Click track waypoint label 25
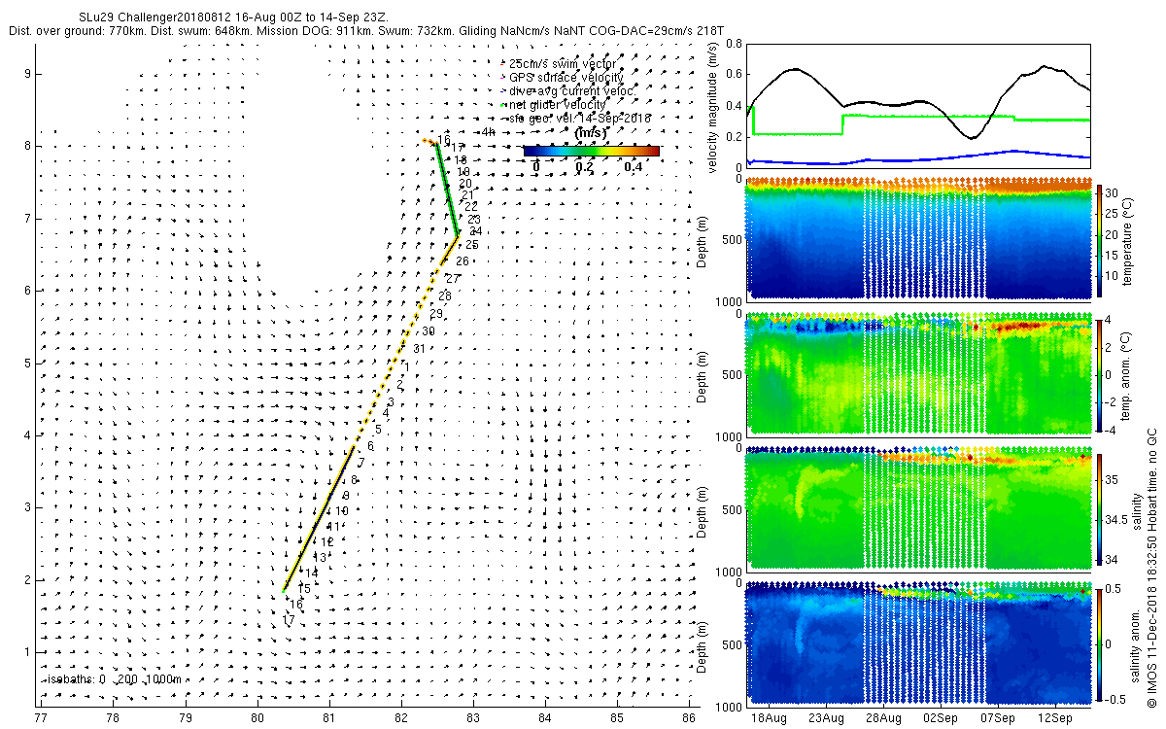The height and width of the screenshot is (729, 1166). [472, 245]
